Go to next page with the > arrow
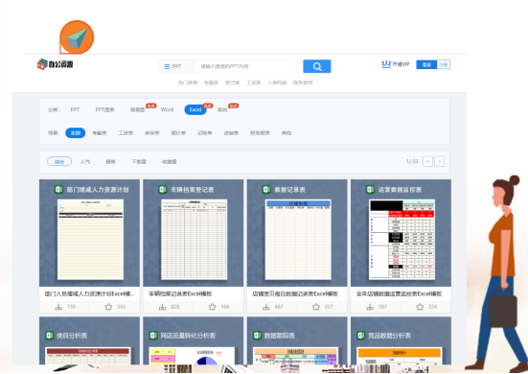Viewport: 528px width, 374px height. (439, 161)
